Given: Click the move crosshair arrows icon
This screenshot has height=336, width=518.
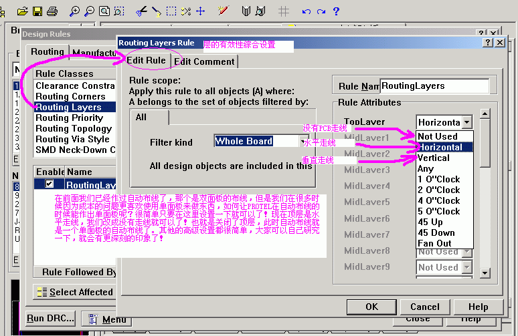Looking at the screenshot, I should coord(200,11).
